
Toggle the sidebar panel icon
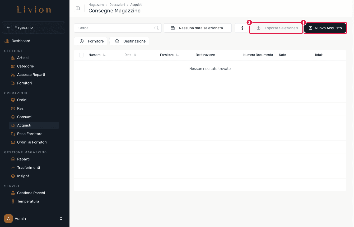78,8
